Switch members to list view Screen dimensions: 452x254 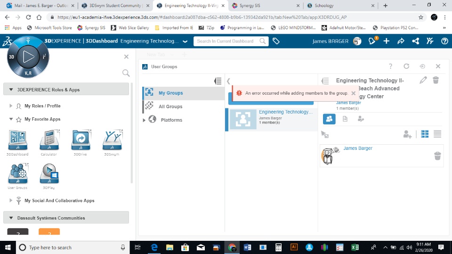[x=437, y=134]
